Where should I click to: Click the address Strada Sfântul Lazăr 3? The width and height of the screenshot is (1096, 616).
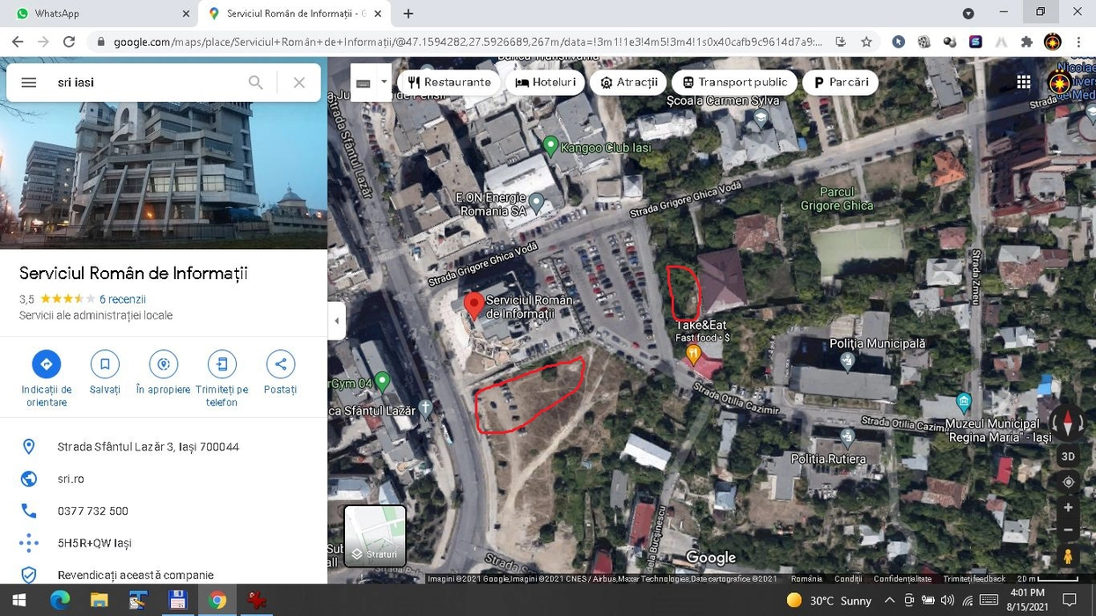click(x=149, y=447)
